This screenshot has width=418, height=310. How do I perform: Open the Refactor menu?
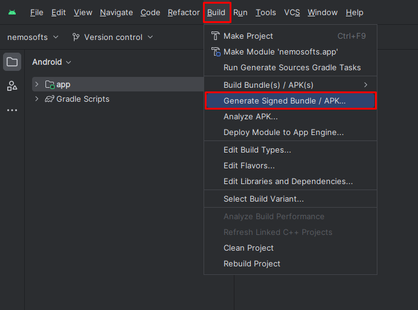coord(184,13)
